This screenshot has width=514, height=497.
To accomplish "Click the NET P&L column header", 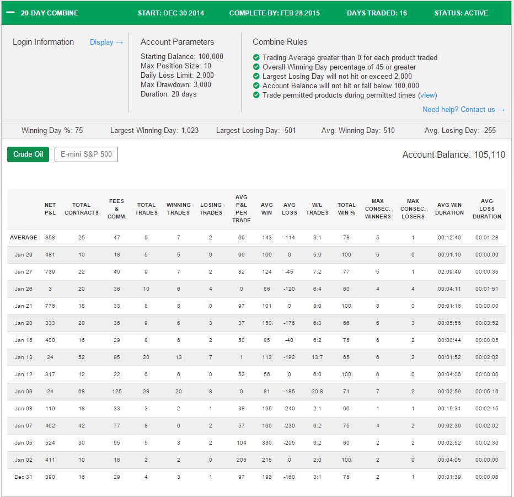I will pos(50,209).
